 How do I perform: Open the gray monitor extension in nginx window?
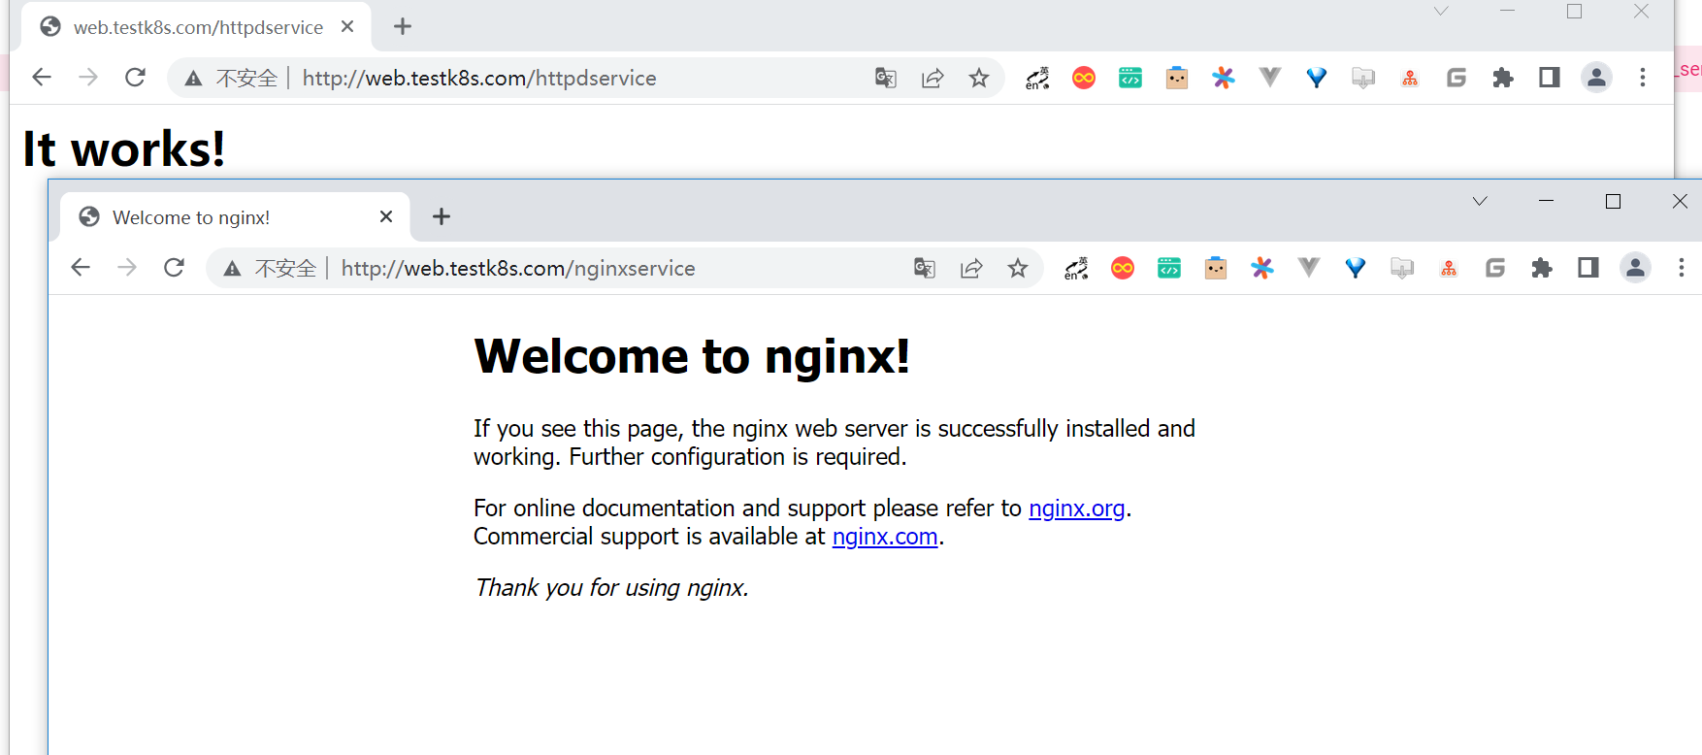point(1402,269)
